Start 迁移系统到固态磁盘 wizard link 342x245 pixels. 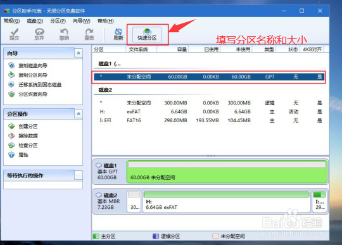[x=40, y=85]
